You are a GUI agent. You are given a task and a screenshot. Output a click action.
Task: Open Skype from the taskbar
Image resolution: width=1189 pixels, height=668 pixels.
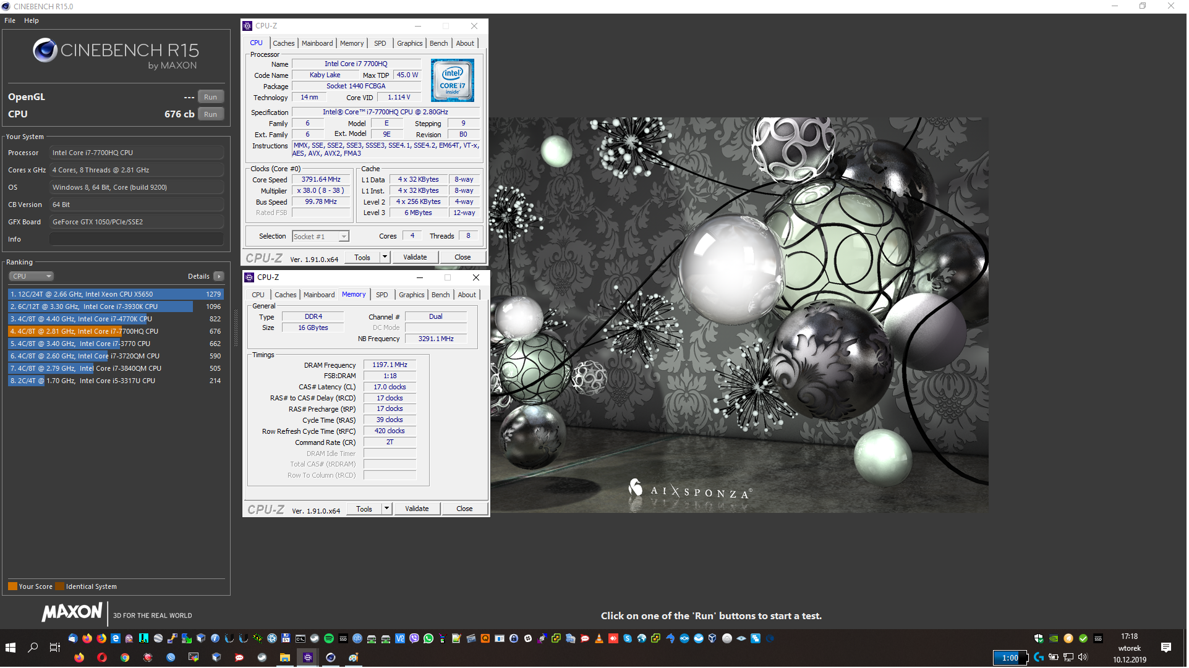coord(628,639)
